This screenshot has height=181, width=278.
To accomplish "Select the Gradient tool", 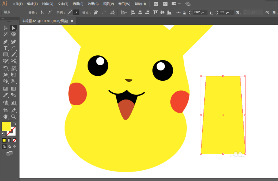I will (x=13, y=89).
